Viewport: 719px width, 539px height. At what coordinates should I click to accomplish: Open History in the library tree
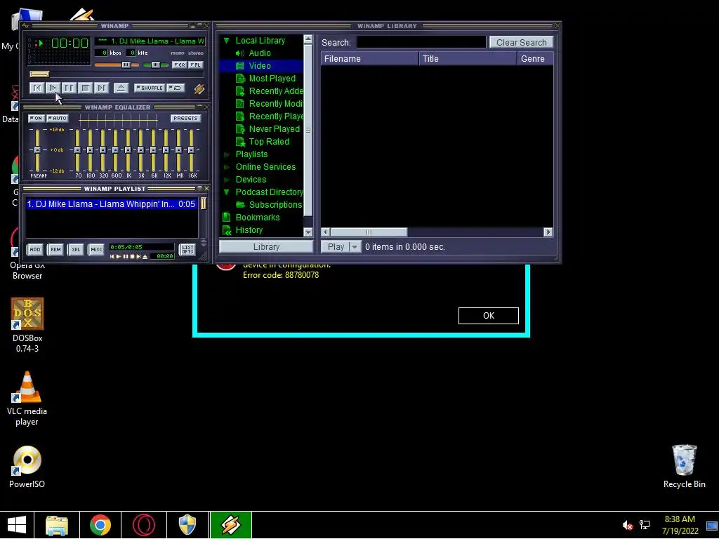pyautogui.click(x=249, y=230)
